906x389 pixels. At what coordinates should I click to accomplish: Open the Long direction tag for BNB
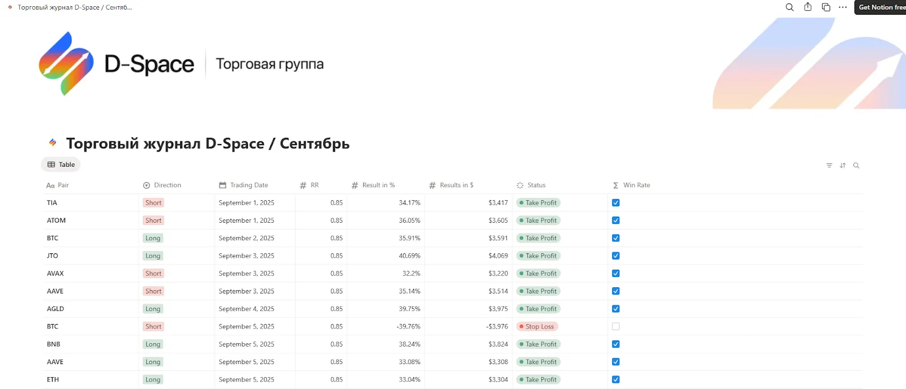(x=153, y=344)
